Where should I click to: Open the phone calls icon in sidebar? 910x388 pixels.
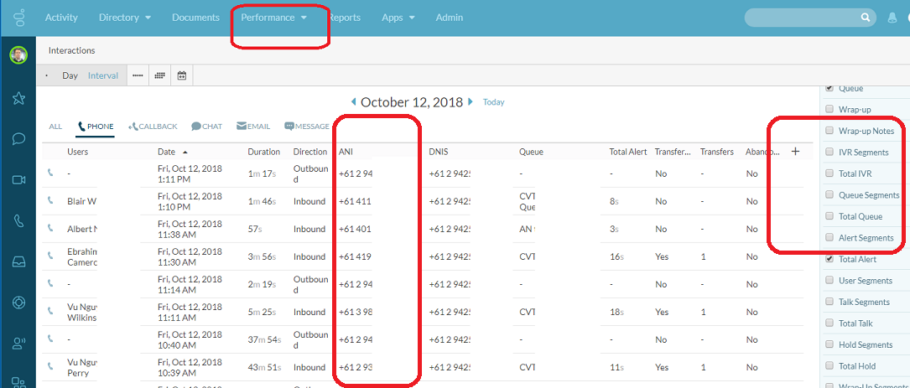pos(18,220)
